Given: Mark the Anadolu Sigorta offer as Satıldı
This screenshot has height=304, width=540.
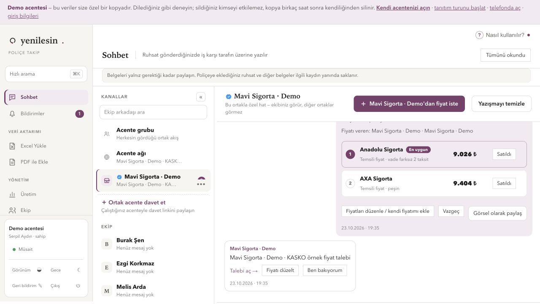Looking at the screenshot, I should click(504, 154).
